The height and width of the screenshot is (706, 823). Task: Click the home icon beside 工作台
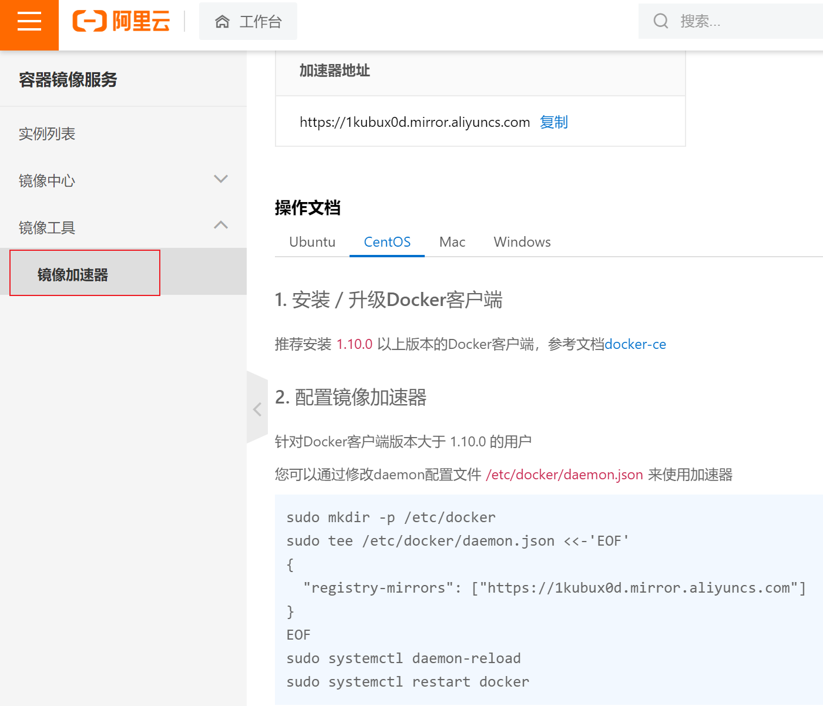coord(222,22)
